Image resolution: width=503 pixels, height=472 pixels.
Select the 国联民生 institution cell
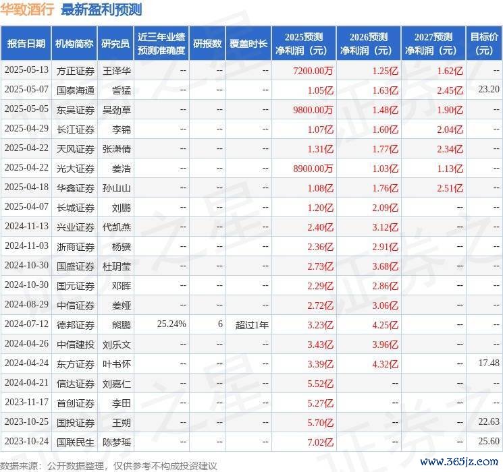click(x=76, y=442)
